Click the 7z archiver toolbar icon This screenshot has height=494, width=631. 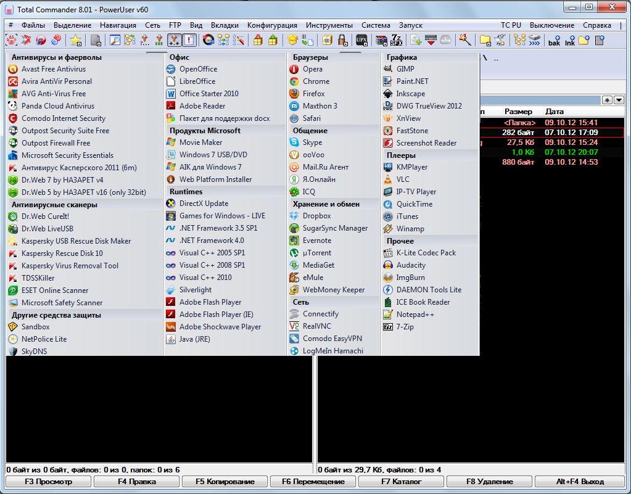(396, 40)
